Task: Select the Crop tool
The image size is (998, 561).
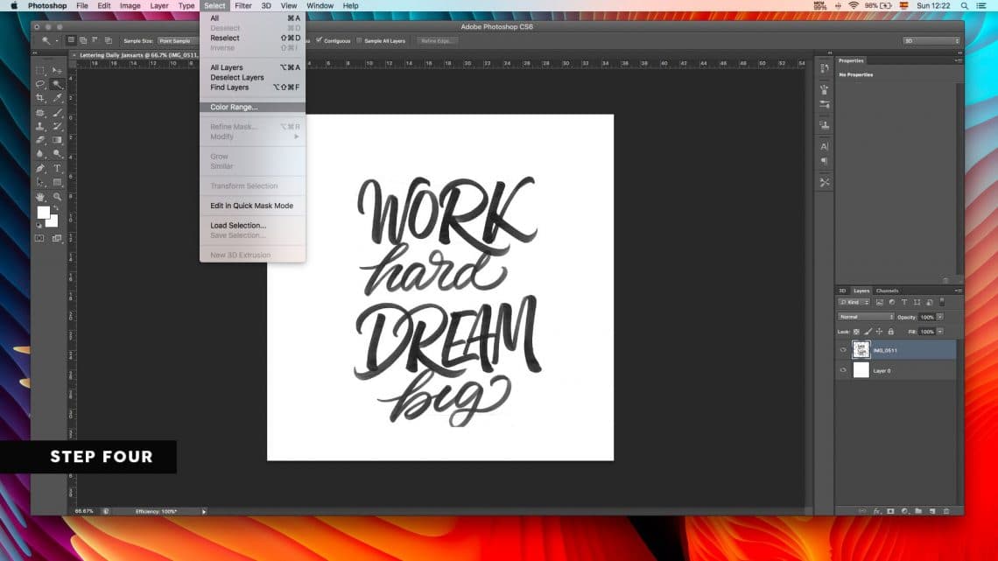Action: pos(40,98)
